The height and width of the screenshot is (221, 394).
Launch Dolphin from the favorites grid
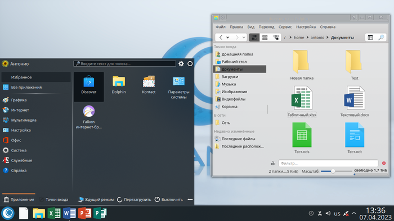(x=119, y=85)
